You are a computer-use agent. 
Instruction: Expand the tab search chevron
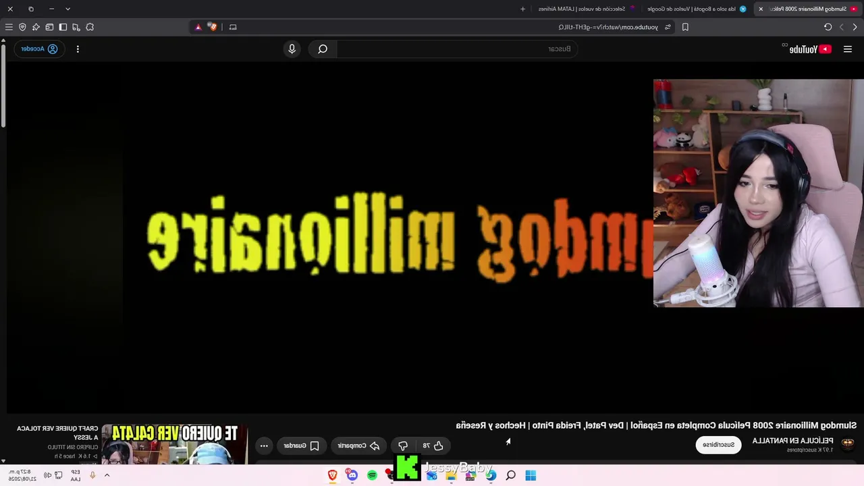(67, 9)
